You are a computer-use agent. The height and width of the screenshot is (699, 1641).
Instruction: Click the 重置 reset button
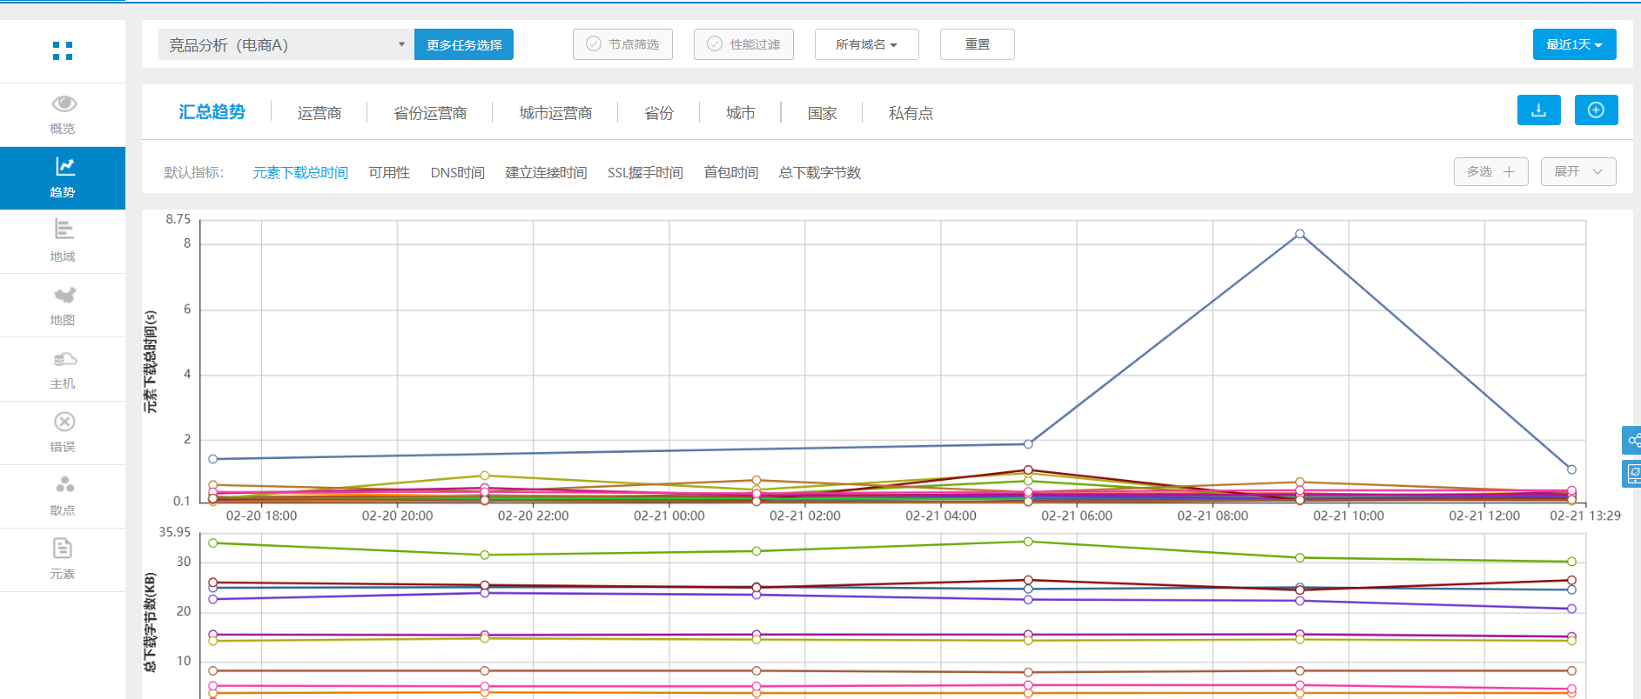pyautogui.click(x=977, y=44)
